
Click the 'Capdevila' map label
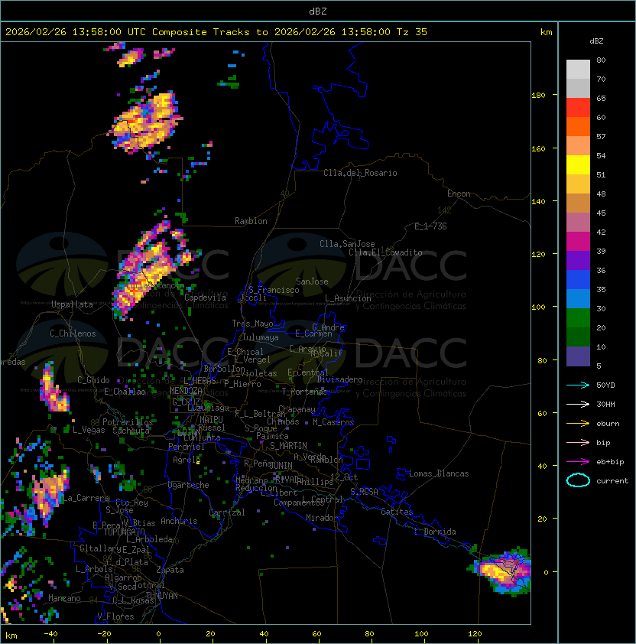(205, 298)
